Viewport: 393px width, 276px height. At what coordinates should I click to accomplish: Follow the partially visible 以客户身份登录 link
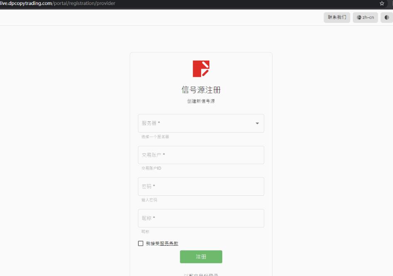tap(201, 275)
